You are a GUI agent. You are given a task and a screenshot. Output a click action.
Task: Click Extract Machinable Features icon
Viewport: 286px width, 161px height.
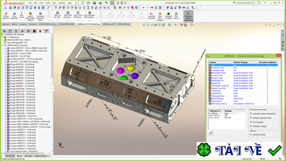pos(31,15)
